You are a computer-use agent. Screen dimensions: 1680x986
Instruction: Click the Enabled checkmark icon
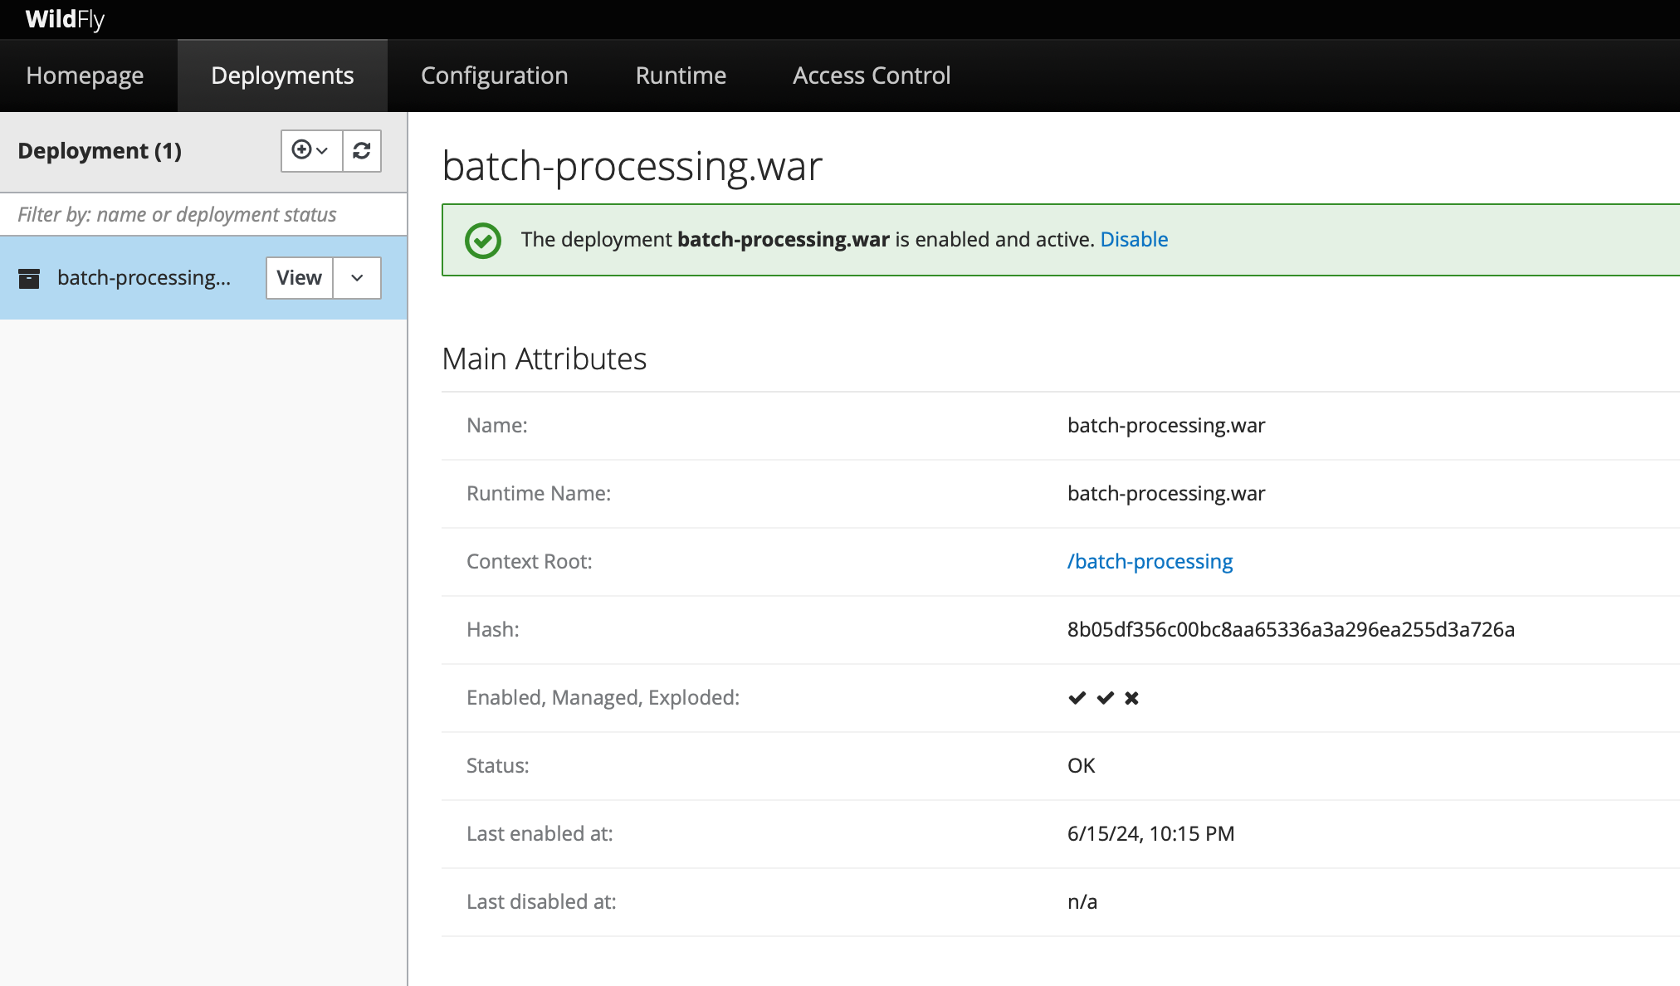click(1077, 698)
